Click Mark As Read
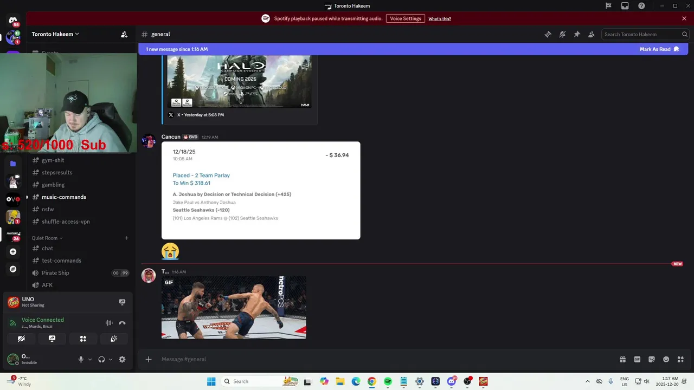694x390 pixels. coord(659,49)
